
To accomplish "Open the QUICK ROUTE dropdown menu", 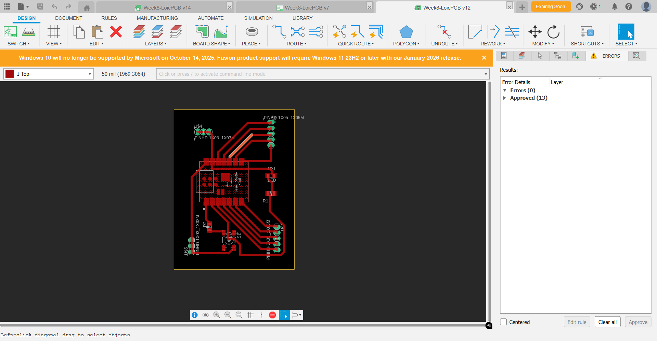I will click(356, 44).
